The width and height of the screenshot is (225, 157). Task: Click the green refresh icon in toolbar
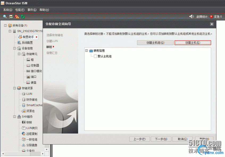[x=23, y=16]
